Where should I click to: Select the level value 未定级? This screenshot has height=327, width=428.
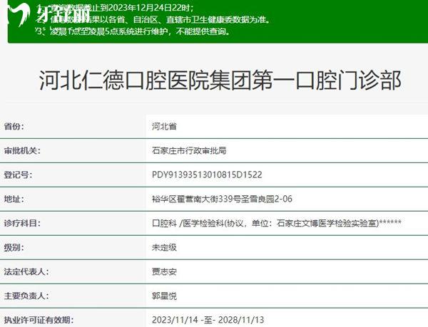click(164, 247)
